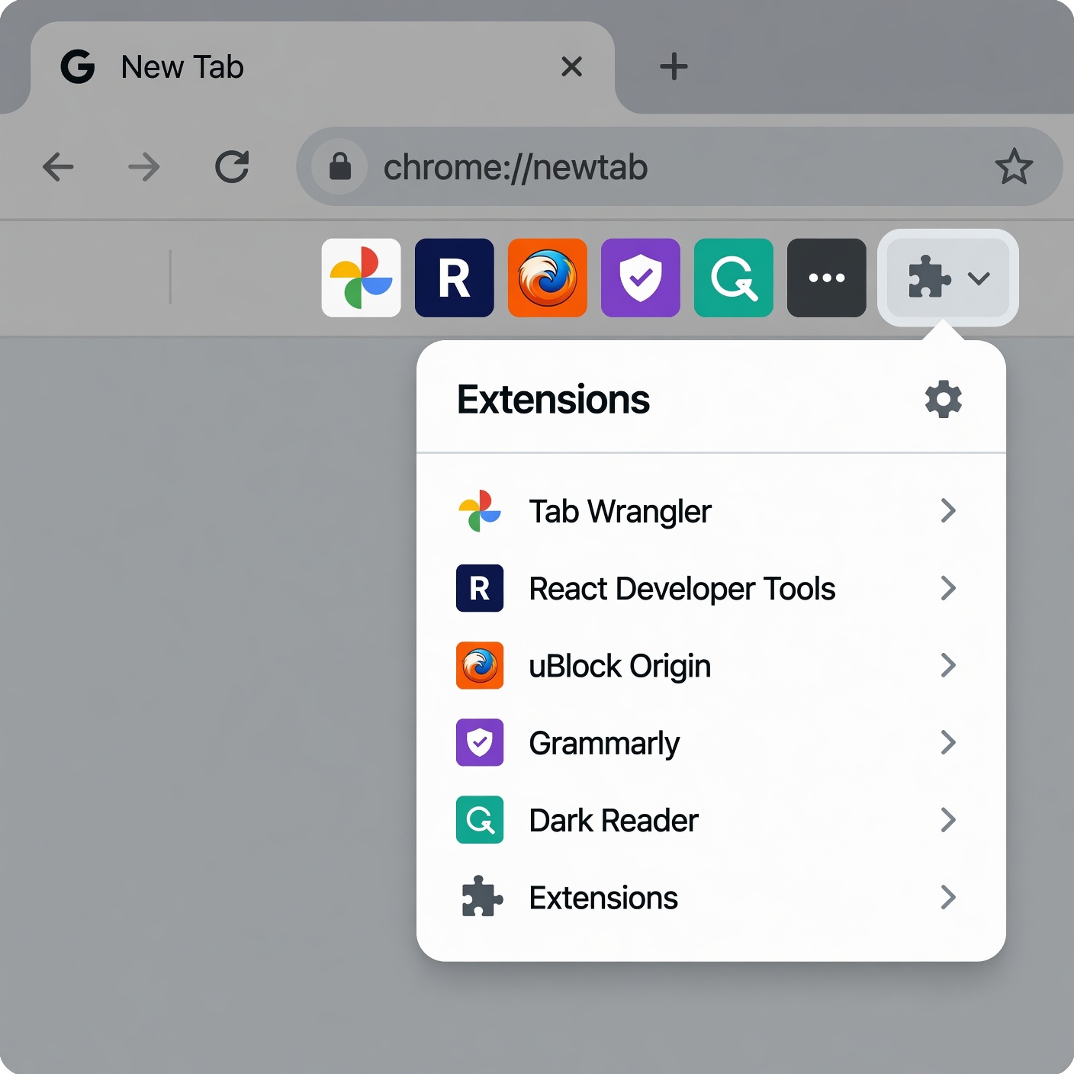Click Tab Wrangler icon in the extensions list
Image resolution: width=1074 pixels, height=1074 pixels.
click(x=480, y=511)
